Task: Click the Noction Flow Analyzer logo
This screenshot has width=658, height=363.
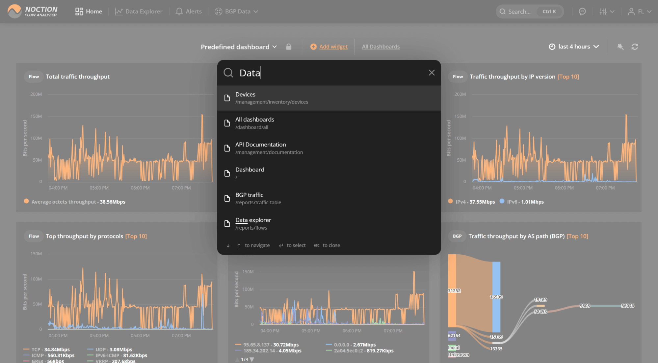Action: pyautogui.click(x=32, y=11)
